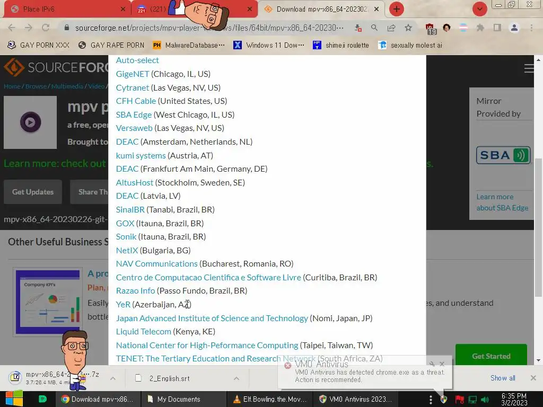Open the Chrome profile avatar icon

[514, 28]
